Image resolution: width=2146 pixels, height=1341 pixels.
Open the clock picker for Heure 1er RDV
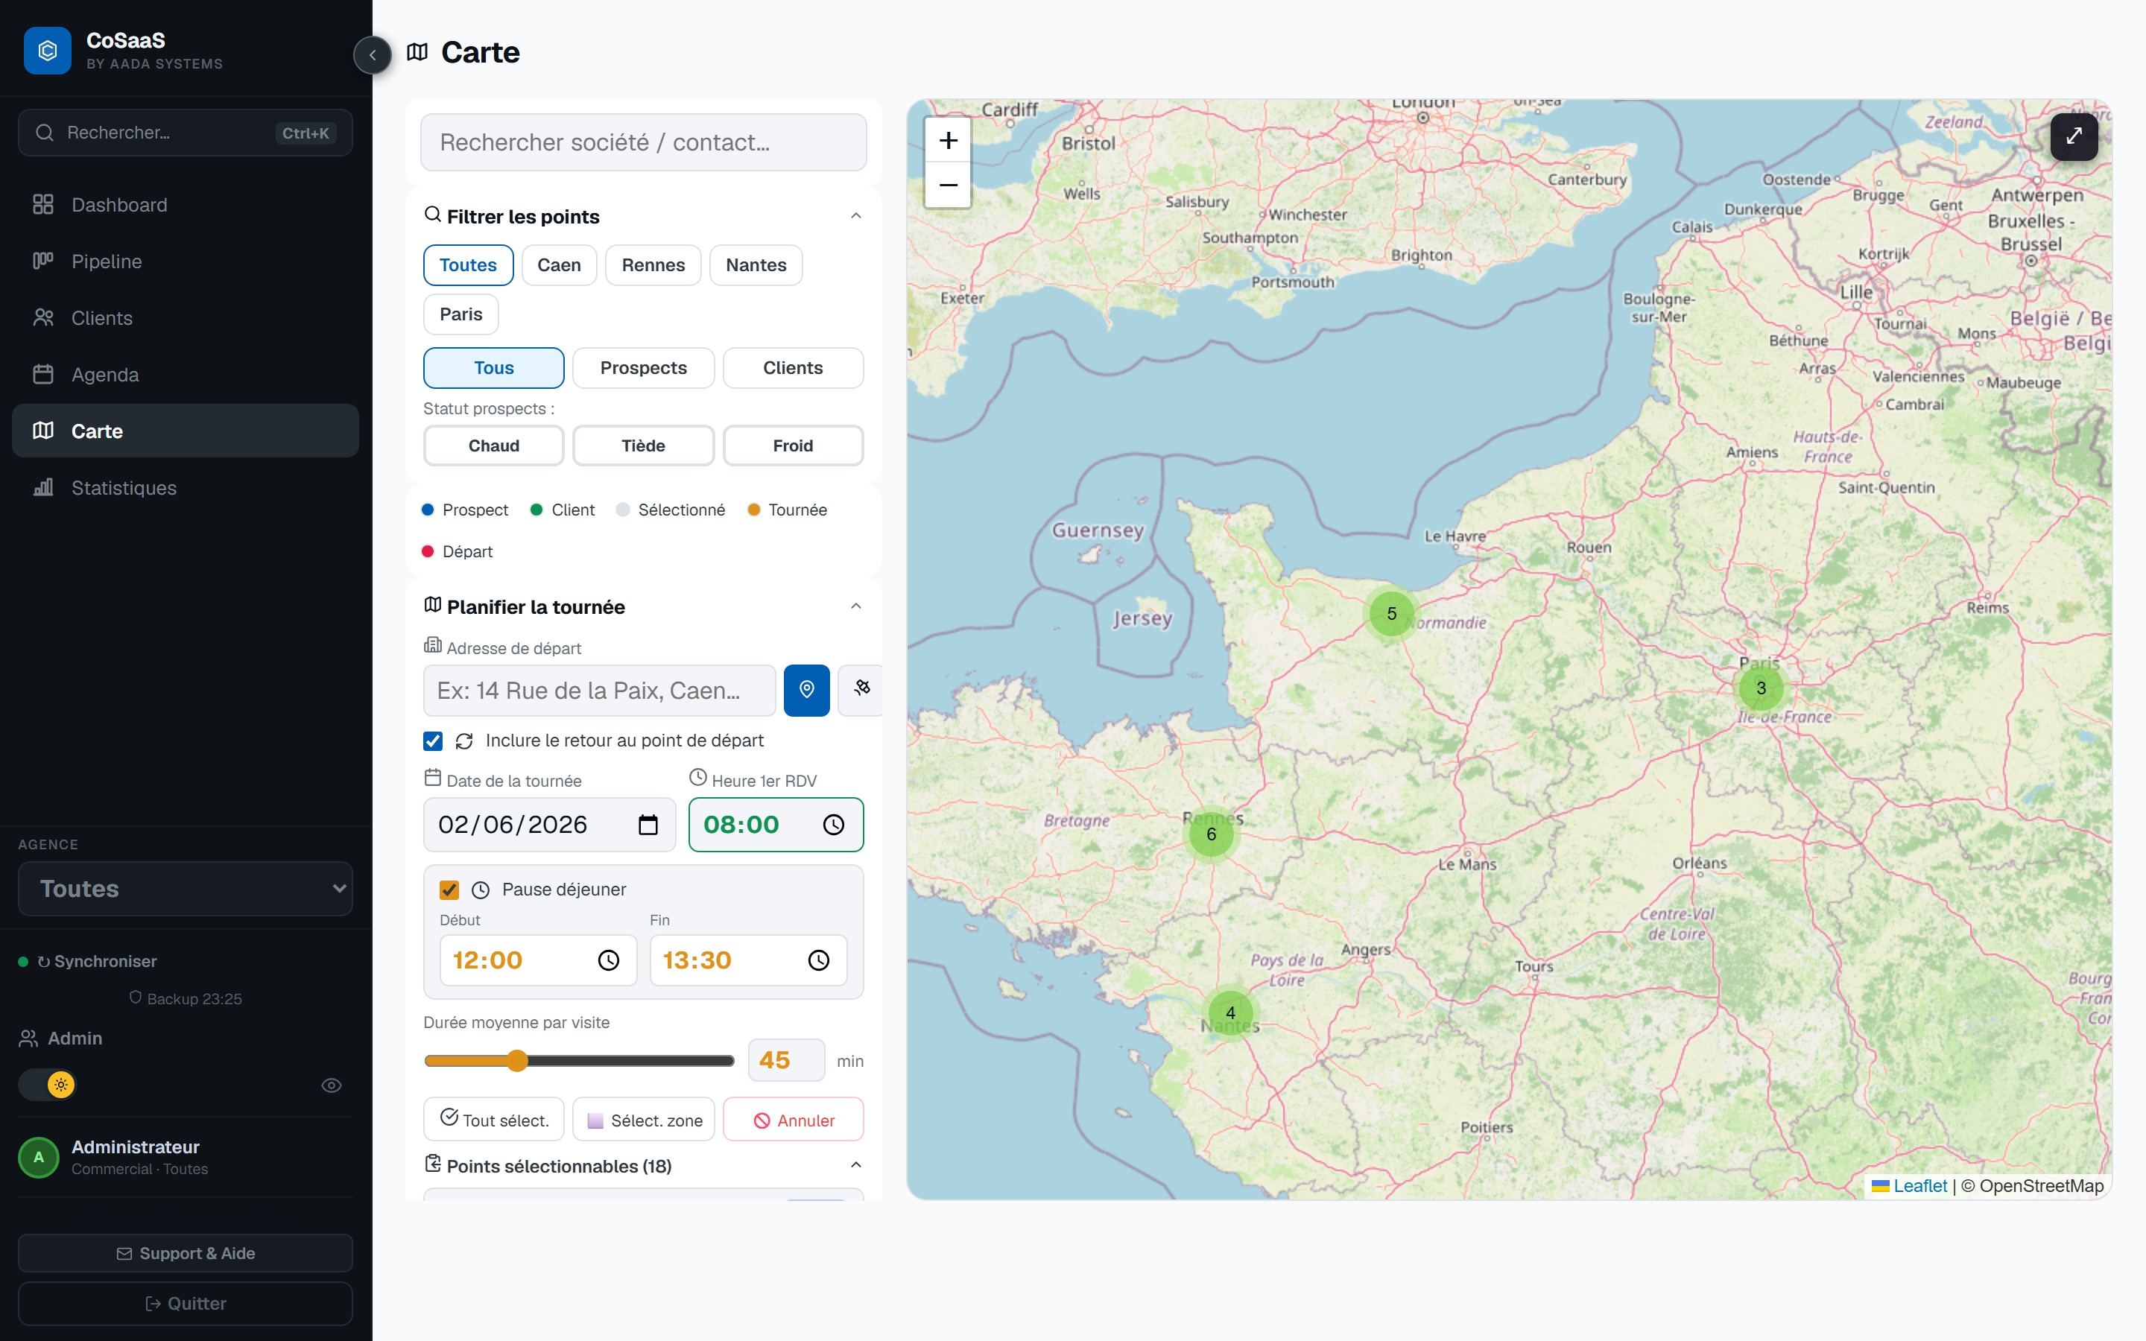click(834, 825)
